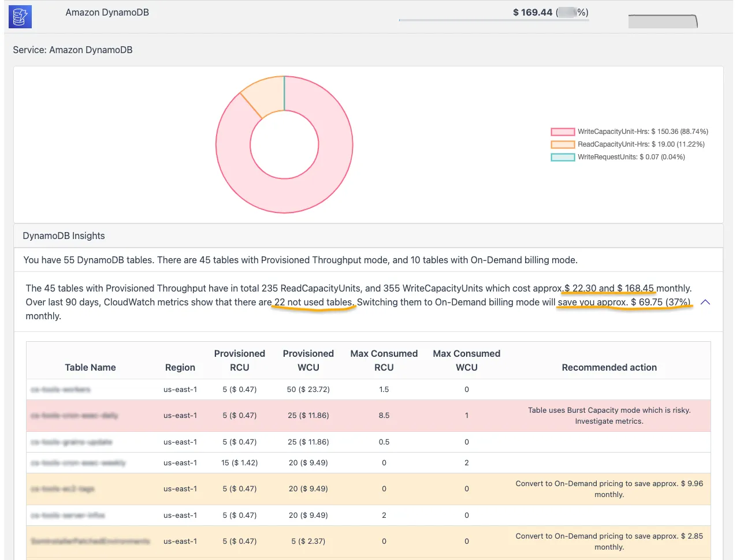740x560 pixels.
Task: Click the Amazon DynamoDB service icon
Action: pyautogui.click(x=20, y=17)
